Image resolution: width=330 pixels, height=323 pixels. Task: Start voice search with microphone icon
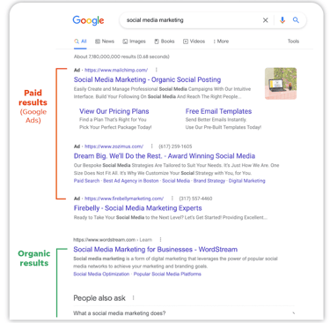pos(282,20)
